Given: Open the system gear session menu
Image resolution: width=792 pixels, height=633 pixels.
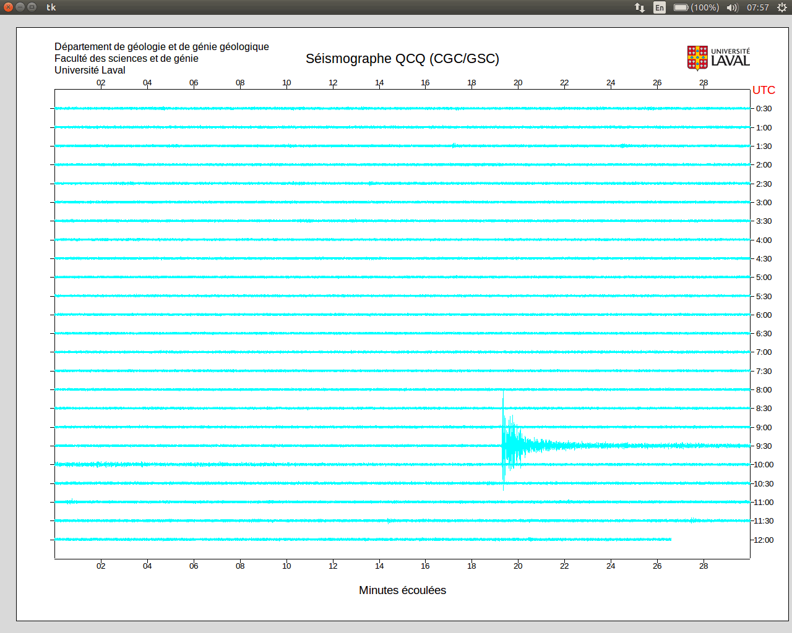Looking at the screenshot, I should point(782,7).
